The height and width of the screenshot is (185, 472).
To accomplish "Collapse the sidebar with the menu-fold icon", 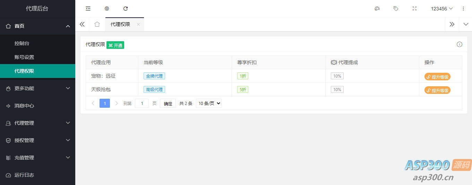I will click(x=88, y=9).
